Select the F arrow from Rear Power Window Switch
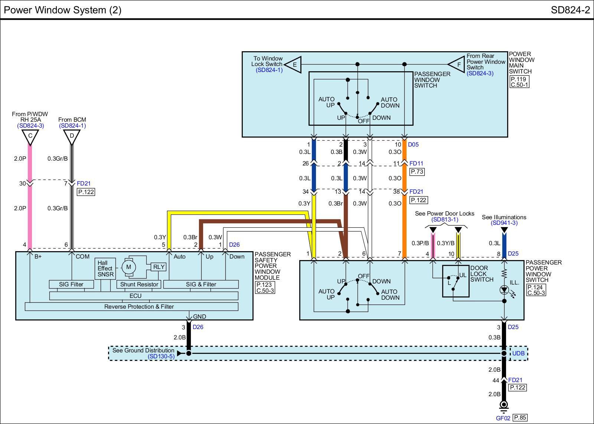The image size is (594, 424). [x=458, y=65]
